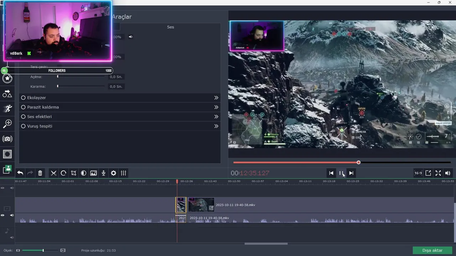This screenshot has height=256, width=456.
Task: Open the highlight and conceal tool
Action: pyautogui.click(x=7, y=154)
